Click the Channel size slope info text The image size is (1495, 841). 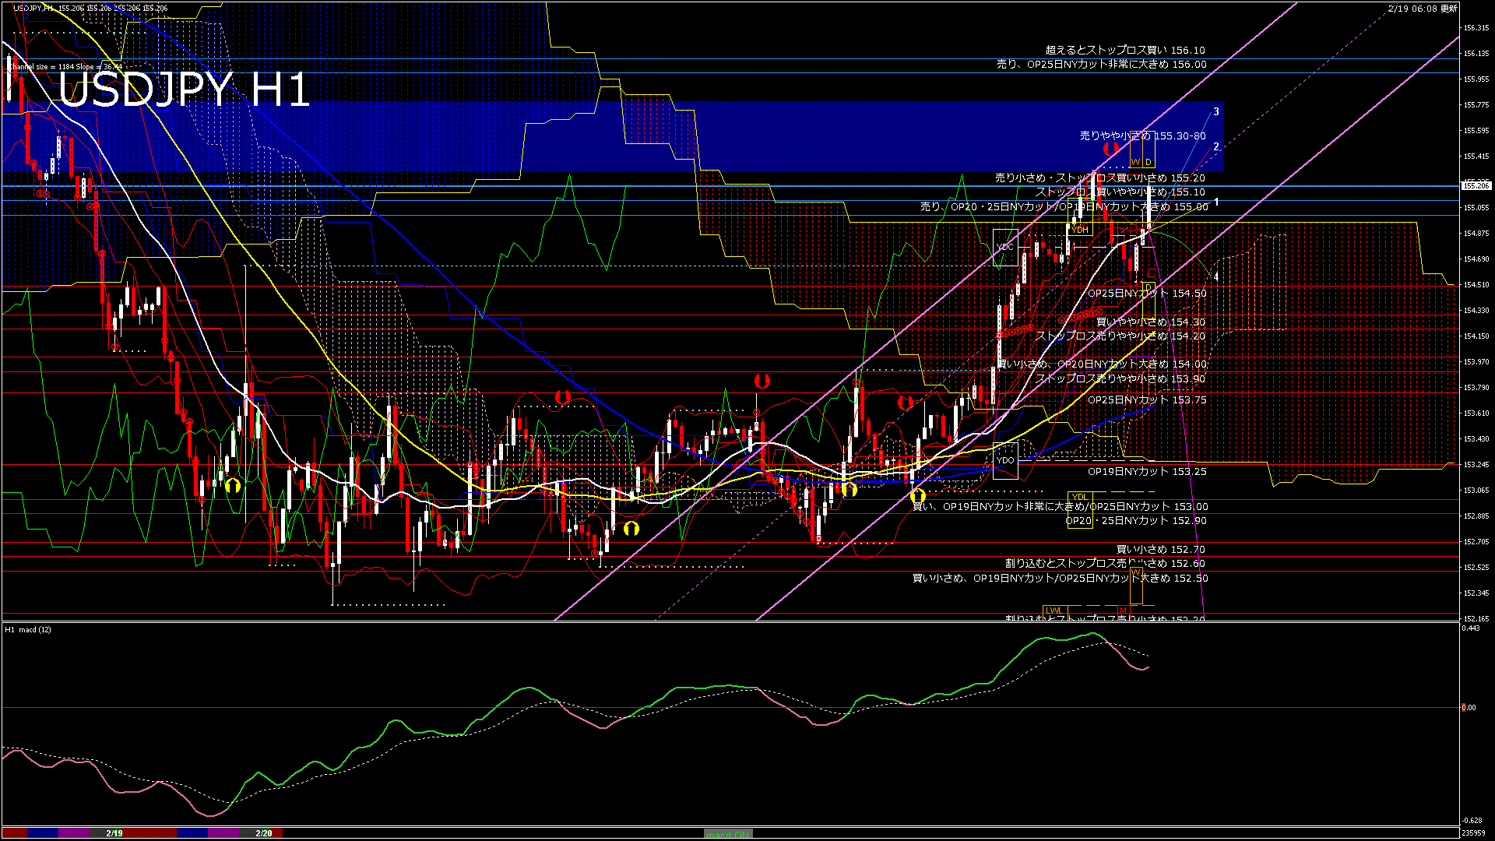(66, 67)
